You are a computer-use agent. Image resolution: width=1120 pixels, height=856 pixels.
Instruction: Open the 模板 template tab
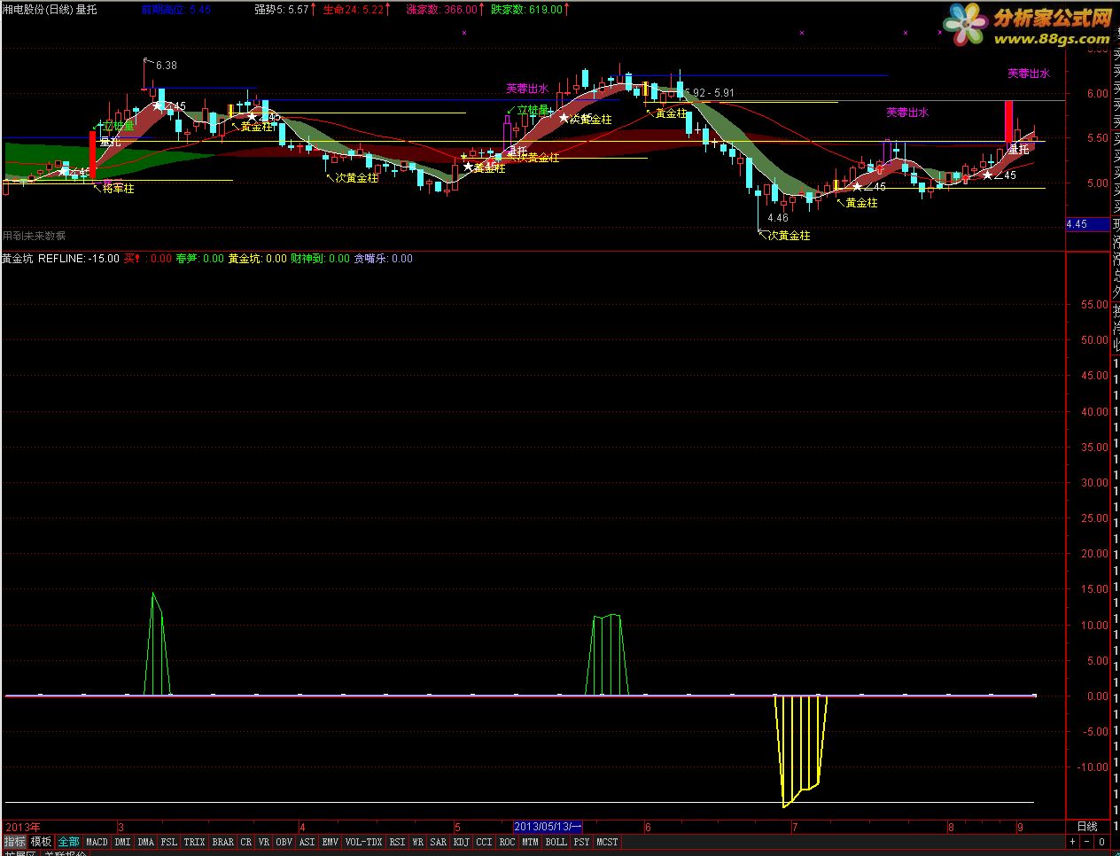click(41, 842)
